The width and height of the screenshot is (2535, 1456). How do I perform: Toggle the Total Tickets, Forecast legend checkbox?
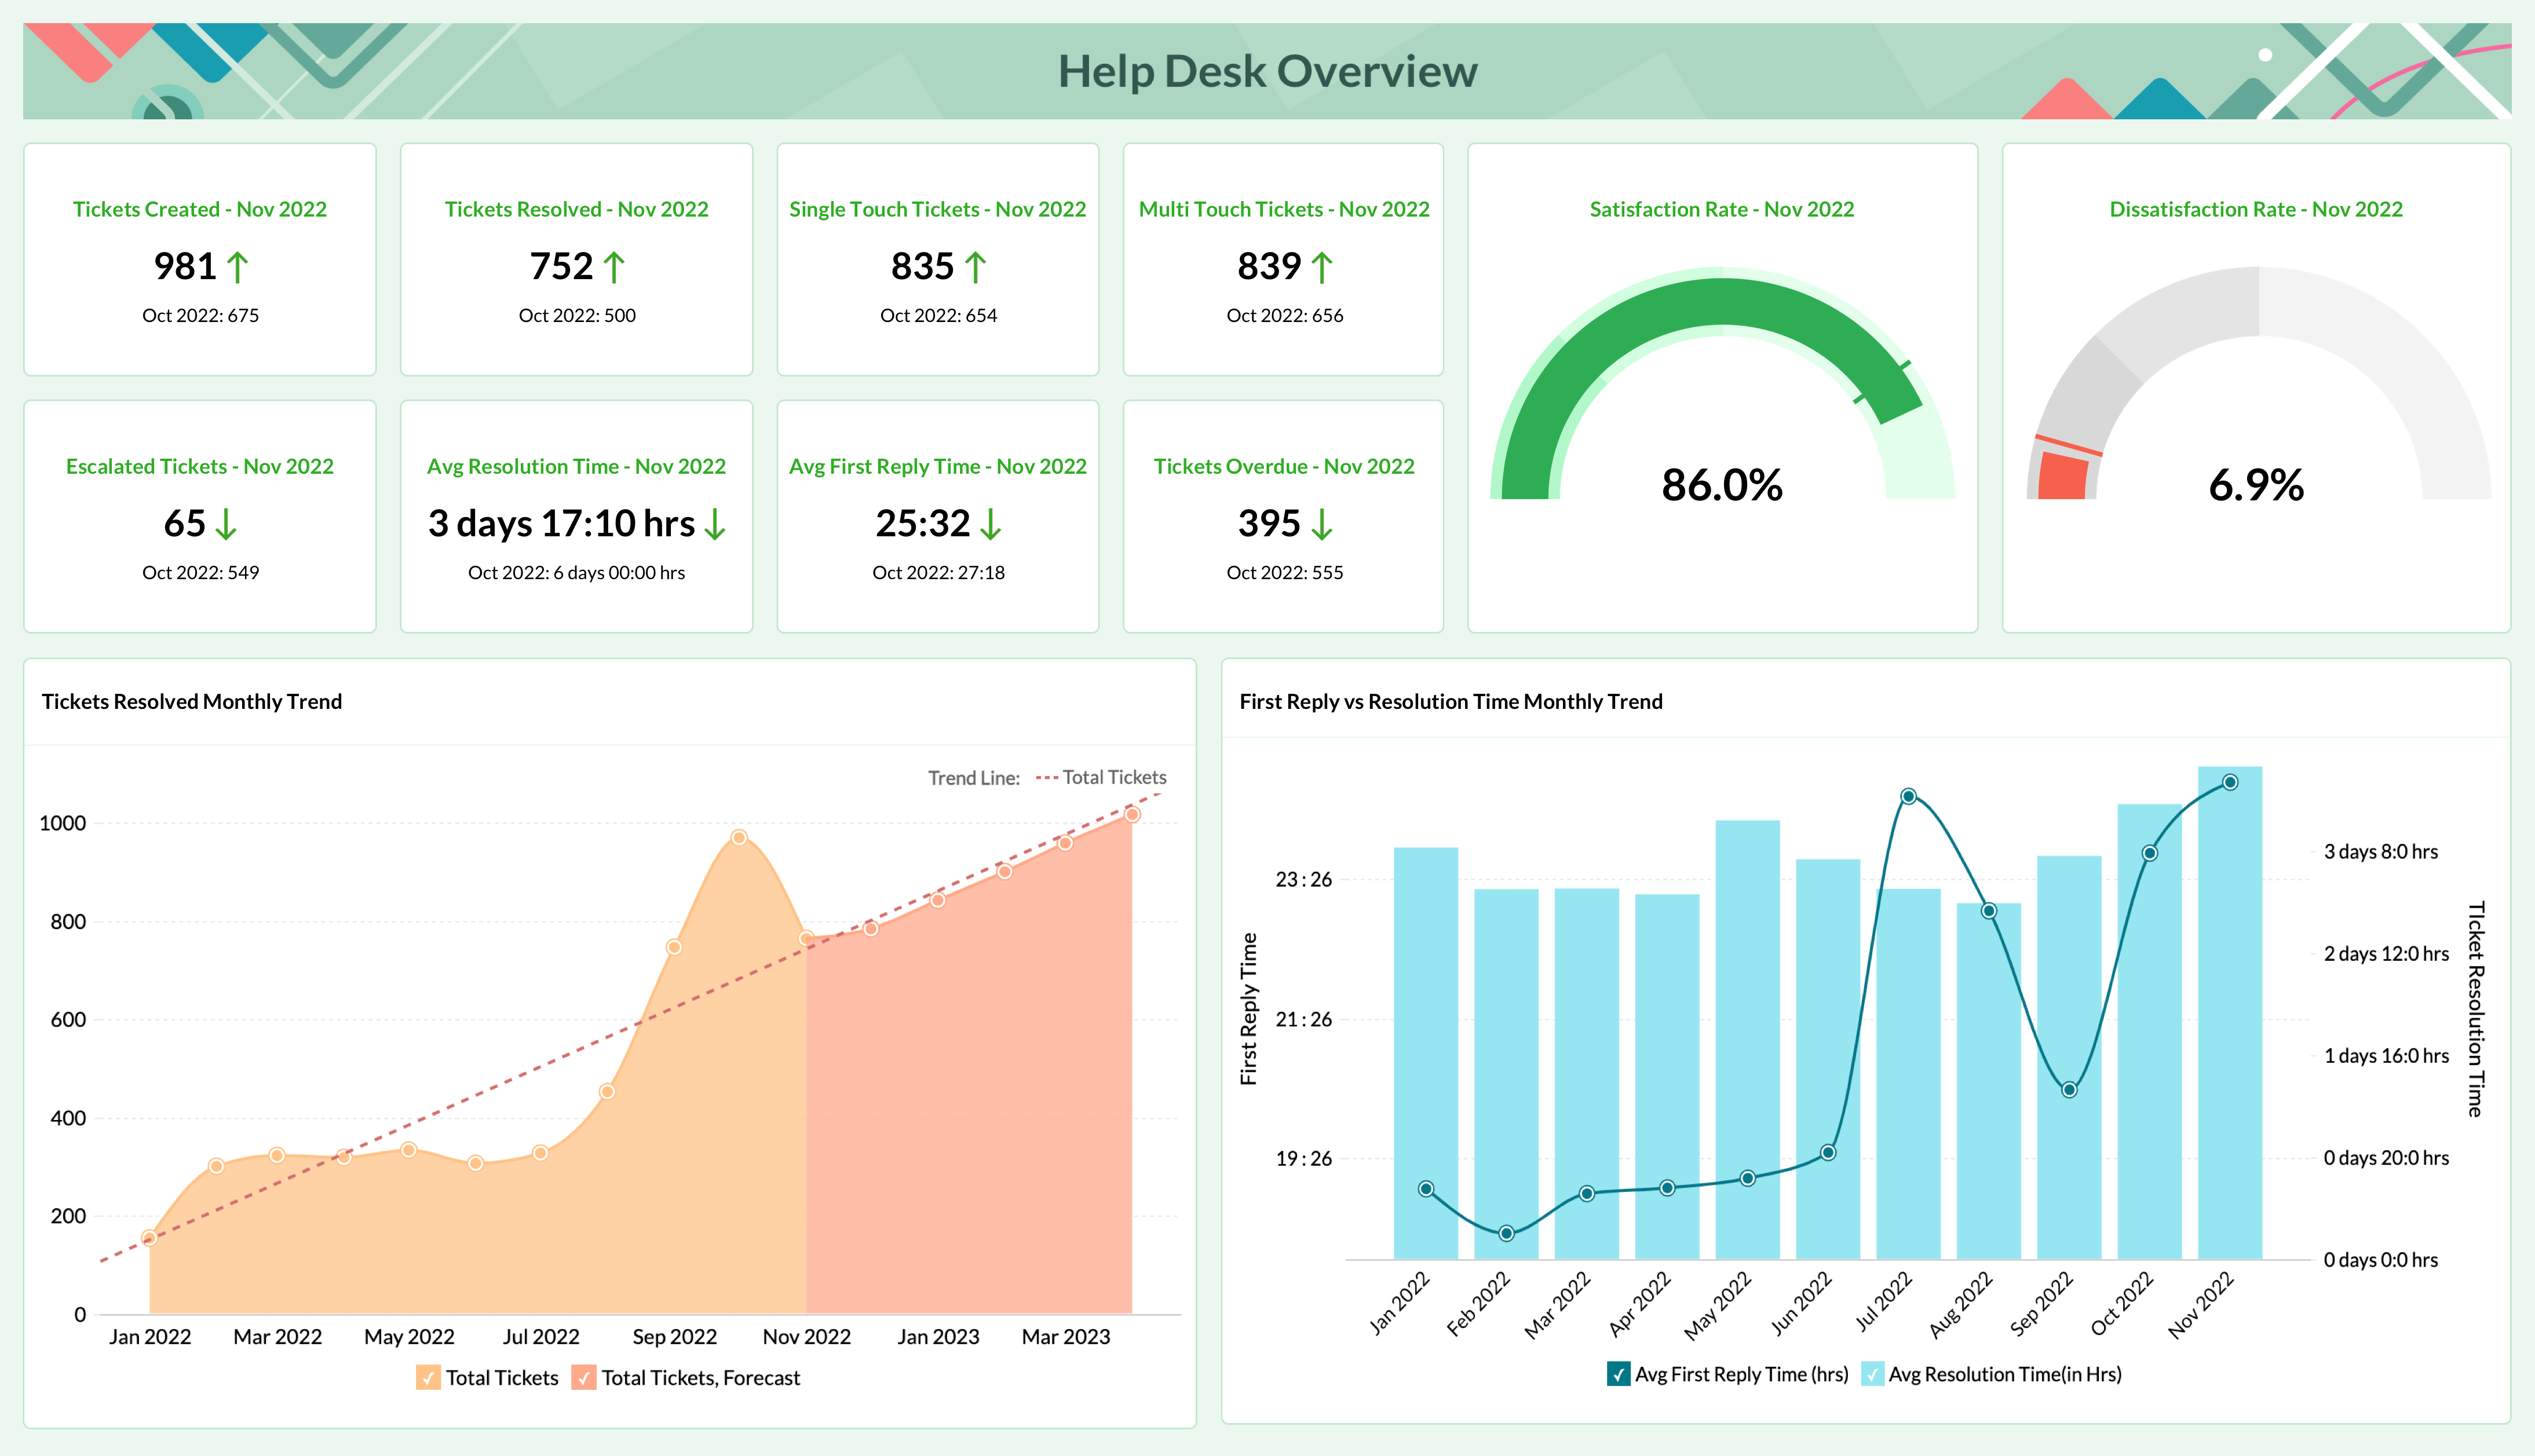coord(584,1378)
